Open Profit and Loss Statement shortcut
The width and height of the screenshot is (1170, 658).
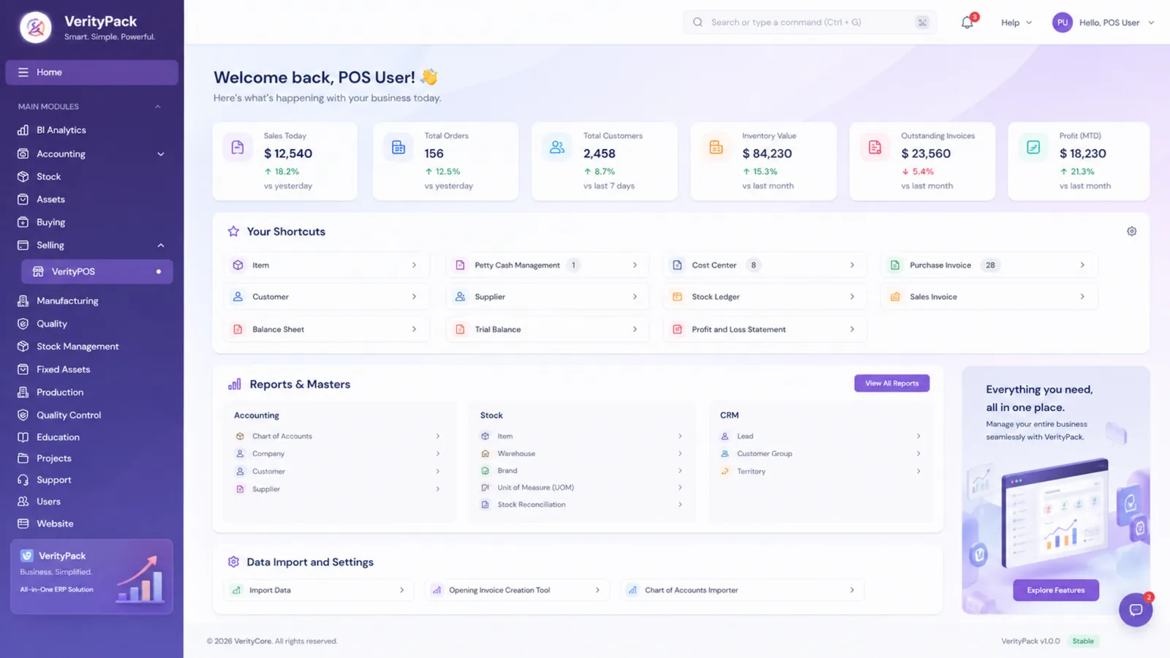click(x=764, y=330)
